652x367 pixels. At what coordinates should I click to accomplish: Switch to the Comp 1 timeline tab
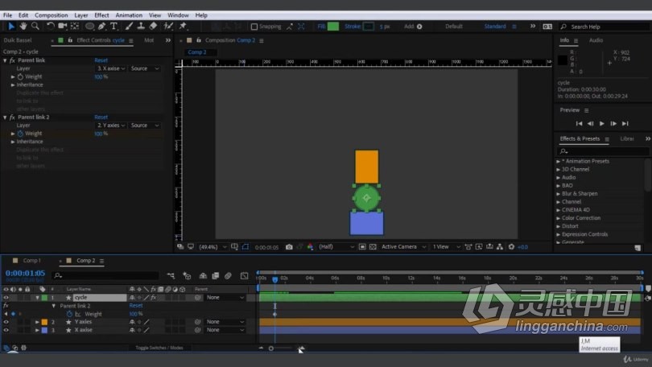[31, 261]
